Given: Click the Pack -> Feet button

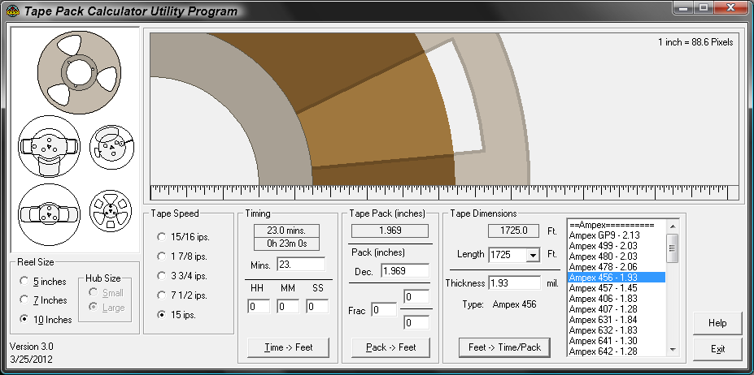Looking at the screenshot, I should (x=391, y=347).
